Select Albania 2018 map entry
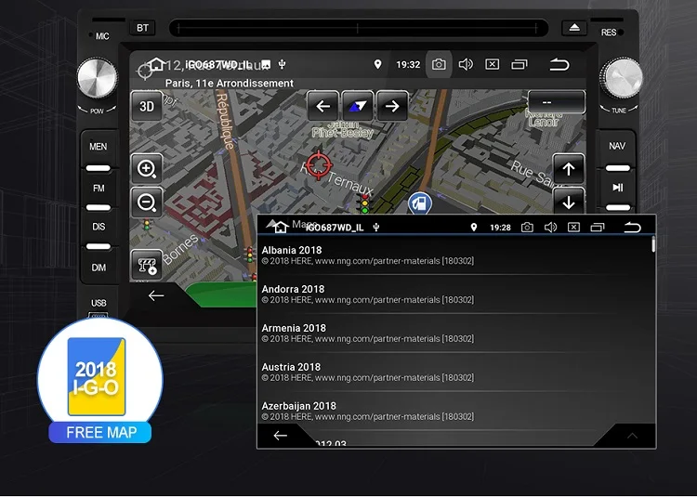Screen dimensions: 697x497 pos(454,255)
